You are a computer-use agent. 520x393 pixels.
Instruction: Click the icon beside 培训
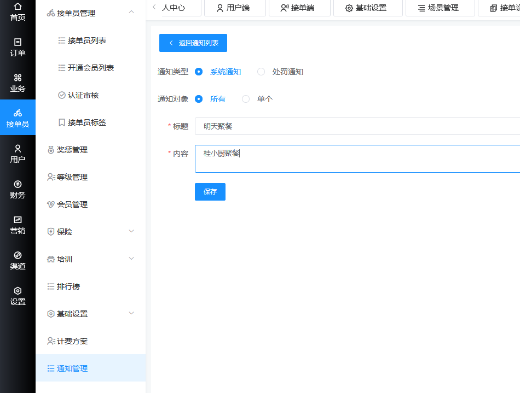[x=51, y=259]
